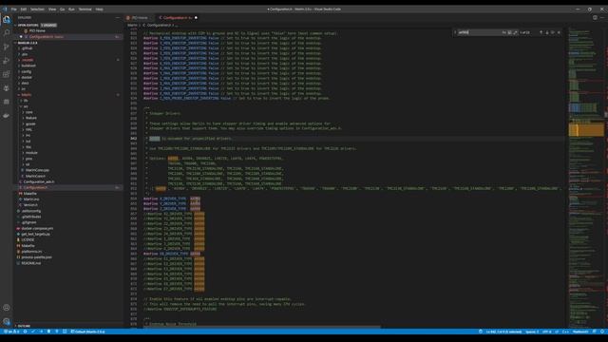Screen dimensions: 608x342
Task: Switch to the Configuration.h editor tab
Action: [x=178, y=17]
